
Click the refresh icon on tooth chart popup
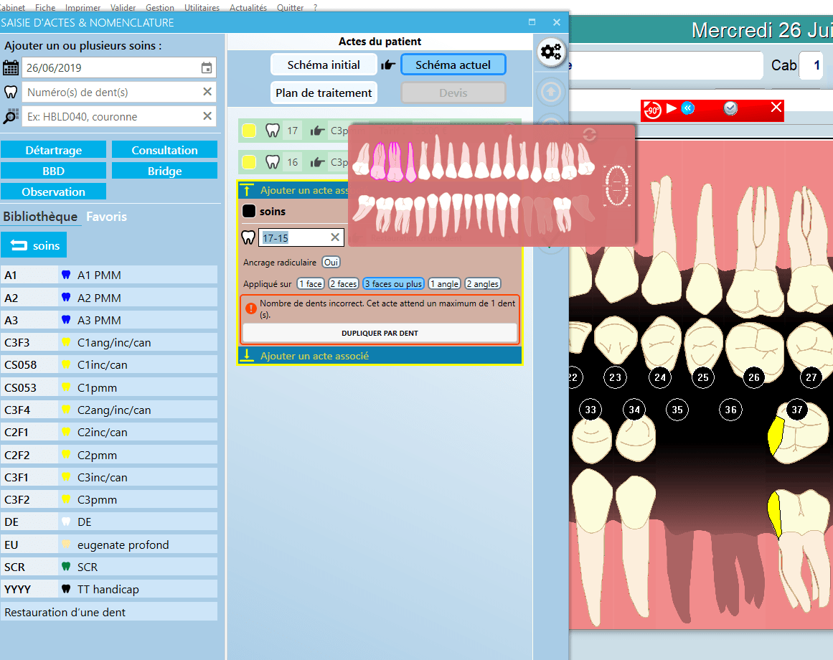point(589,135)
